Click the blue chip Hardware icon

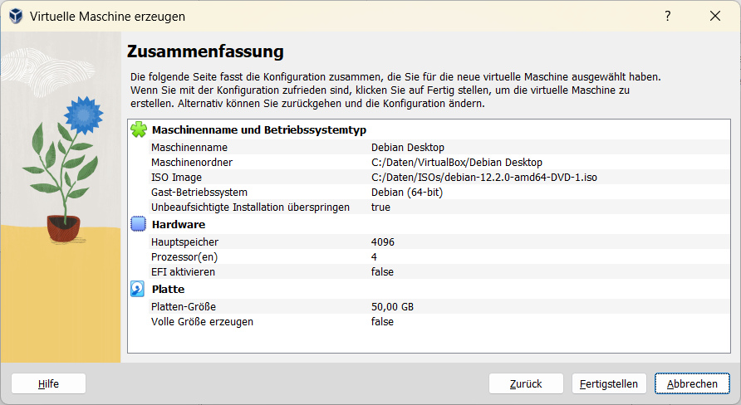(x=139, y=224)
